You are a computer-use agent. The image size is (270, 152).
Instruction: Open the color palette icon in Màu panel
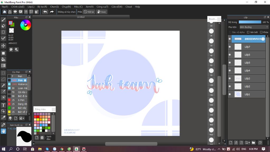click(11, 50)
